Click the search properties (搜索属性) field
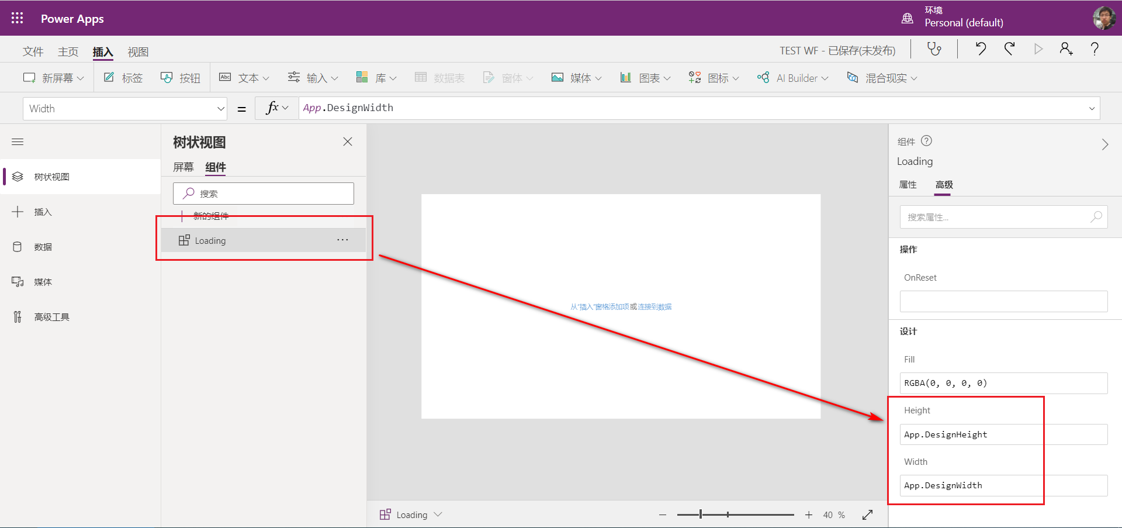 click(x=1003, y=217)
